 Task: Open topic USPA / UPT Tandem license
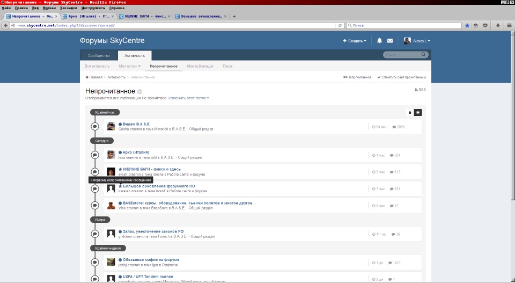[x=148, y=277]
